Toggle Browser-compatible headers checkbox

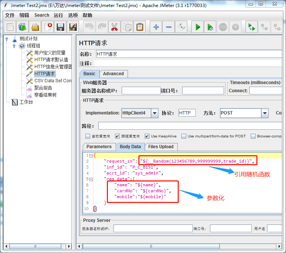tap(253, 136)
